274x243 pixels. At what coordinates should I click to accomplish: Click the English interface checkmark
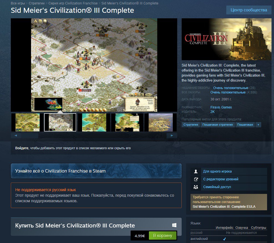coord(225,239)
